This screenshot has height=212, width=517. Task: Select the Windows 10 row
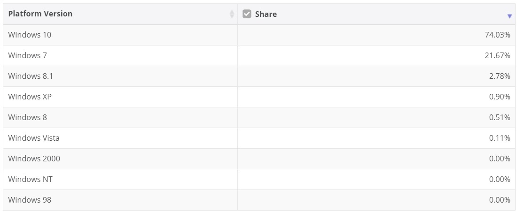[x=30, y=35]
